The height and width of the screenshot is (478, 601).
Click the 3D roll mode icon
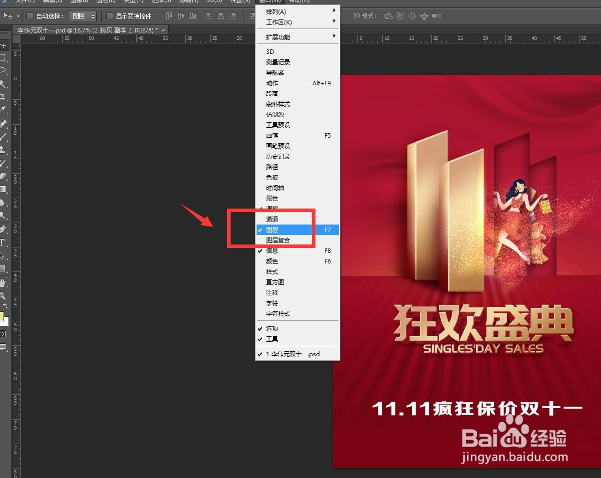click(x=400, y=16)
